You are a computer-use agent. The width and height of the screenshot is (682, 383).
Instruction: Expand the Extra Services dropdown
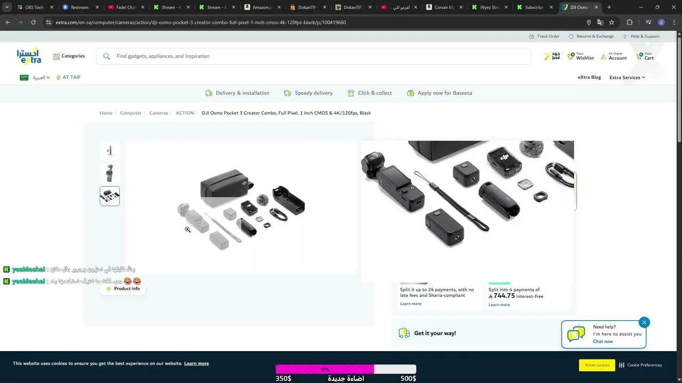tap(627, 77)
